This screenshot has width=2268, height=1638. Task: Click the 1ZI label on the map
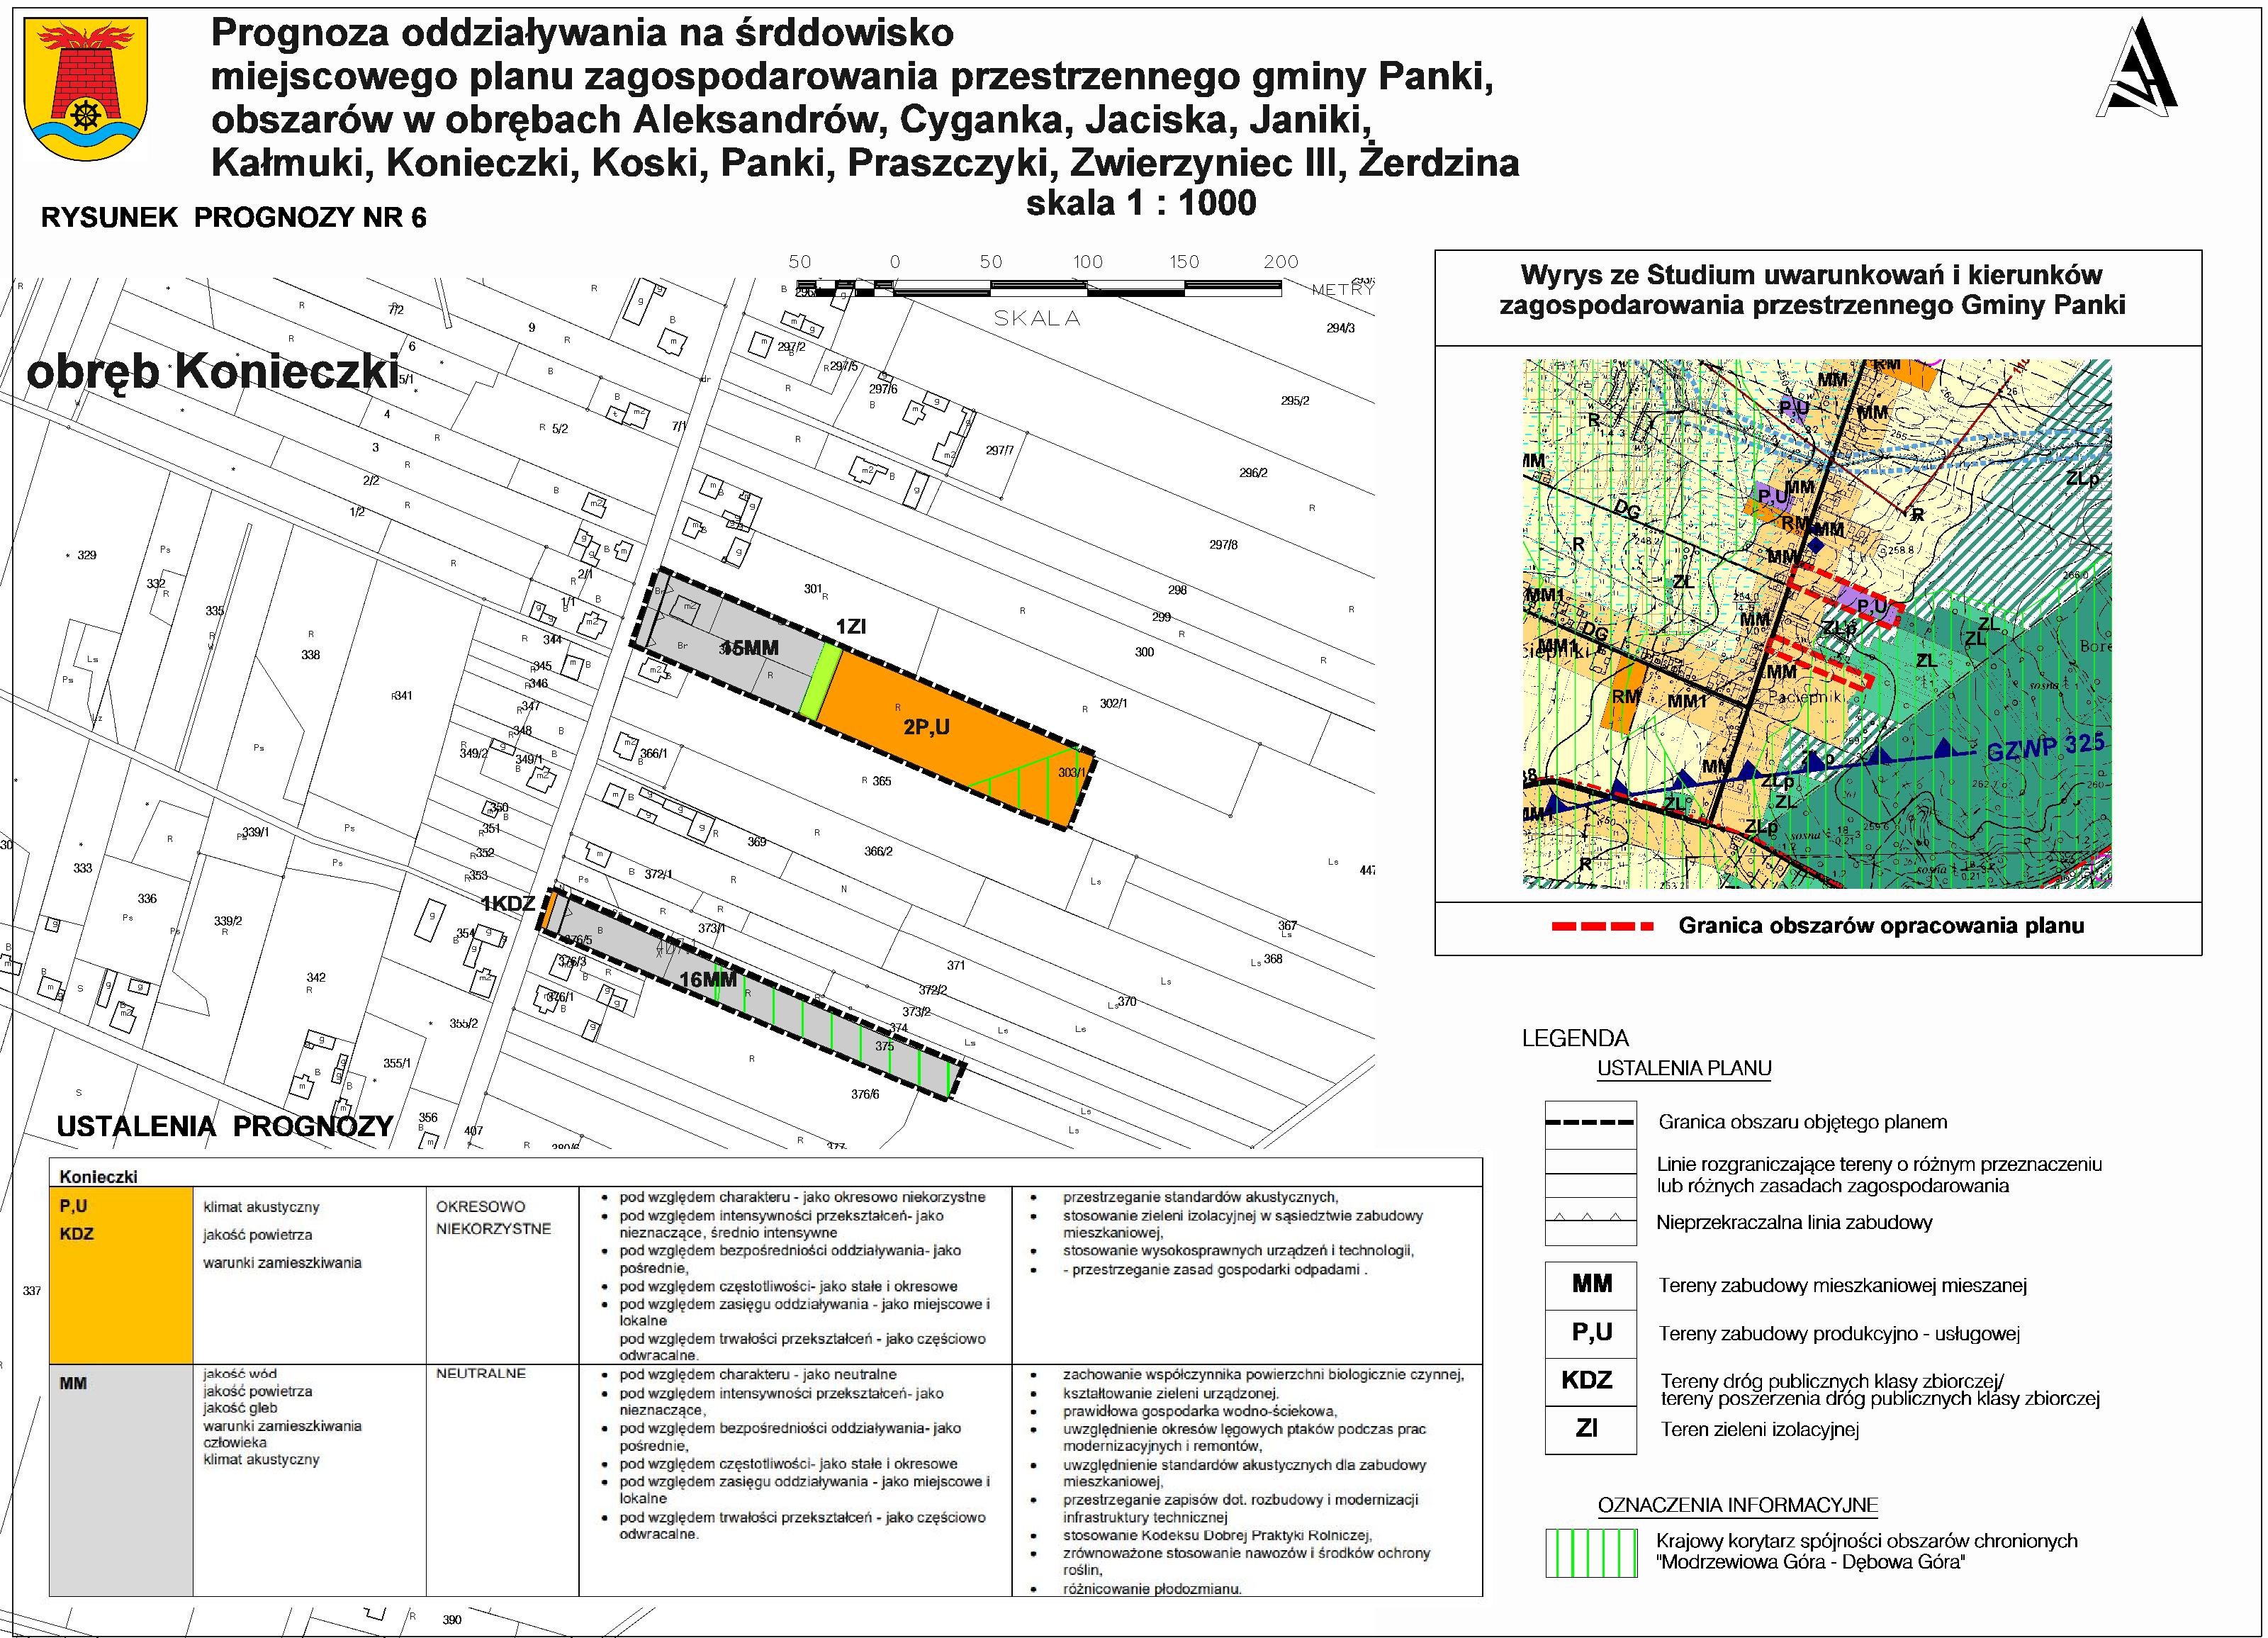click(x=851, y=627)
